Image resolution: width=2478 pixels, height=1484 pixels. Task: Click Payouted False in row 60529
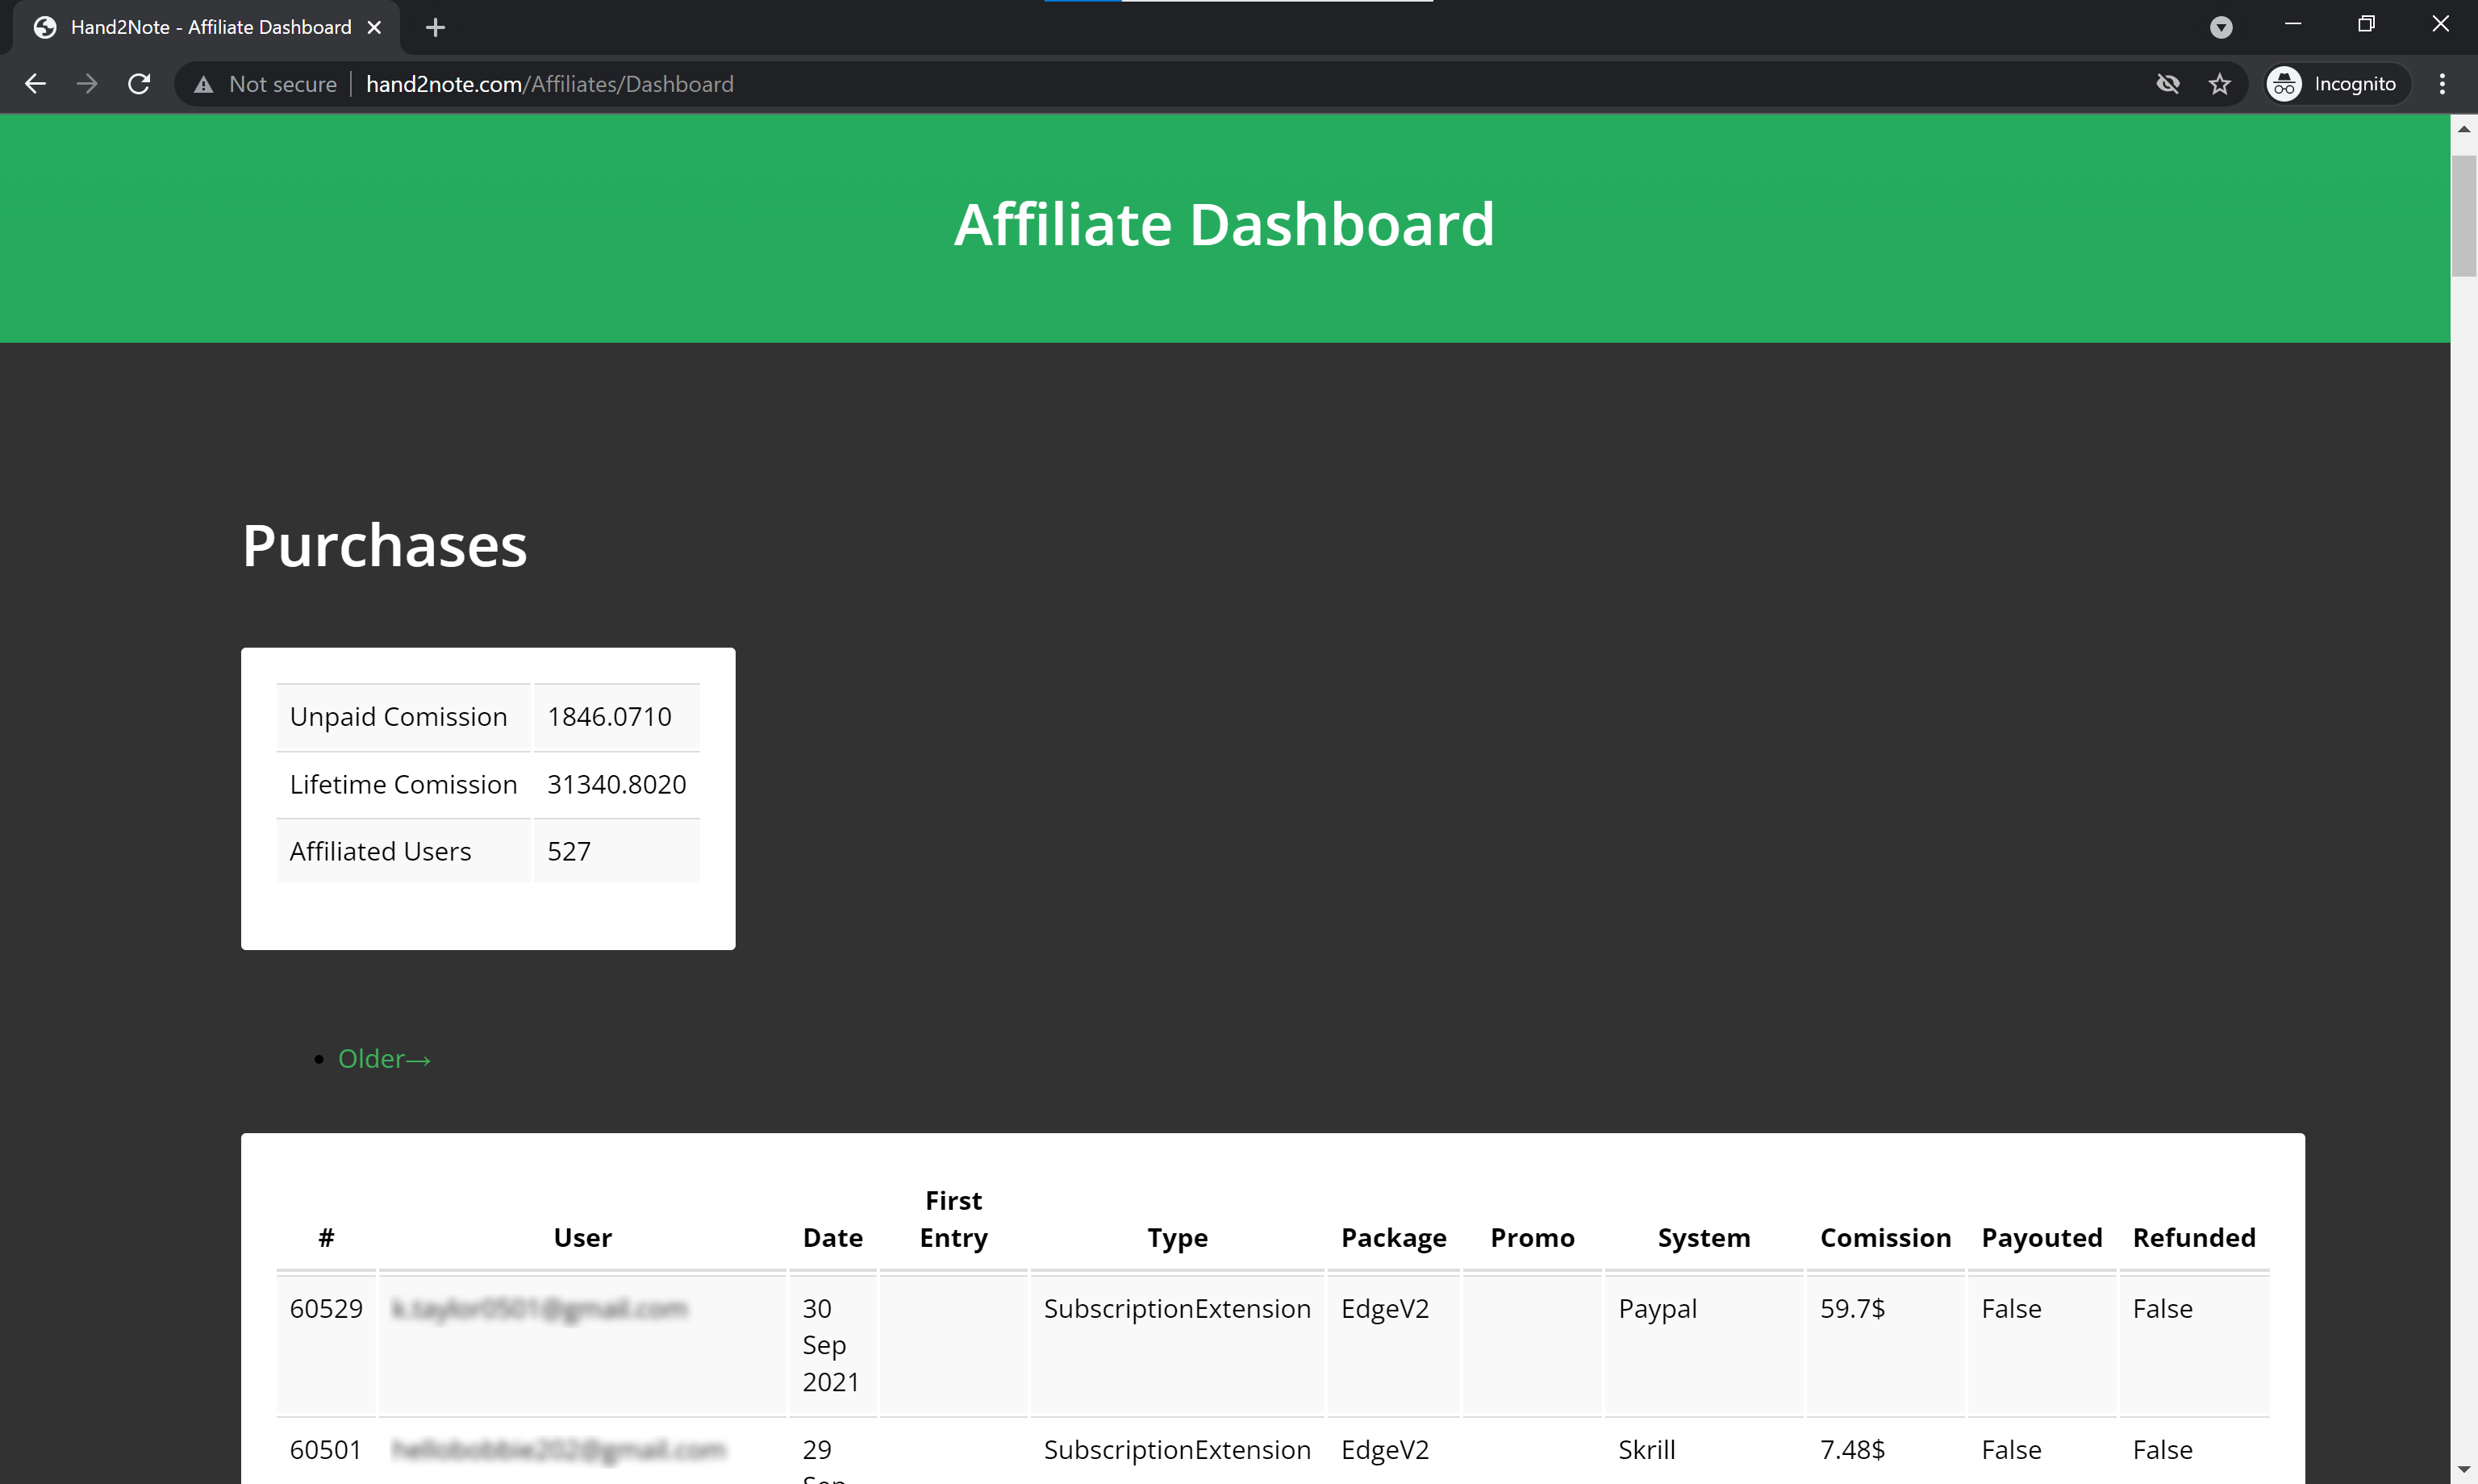pyautogui.click(x=2011, y=1308)
